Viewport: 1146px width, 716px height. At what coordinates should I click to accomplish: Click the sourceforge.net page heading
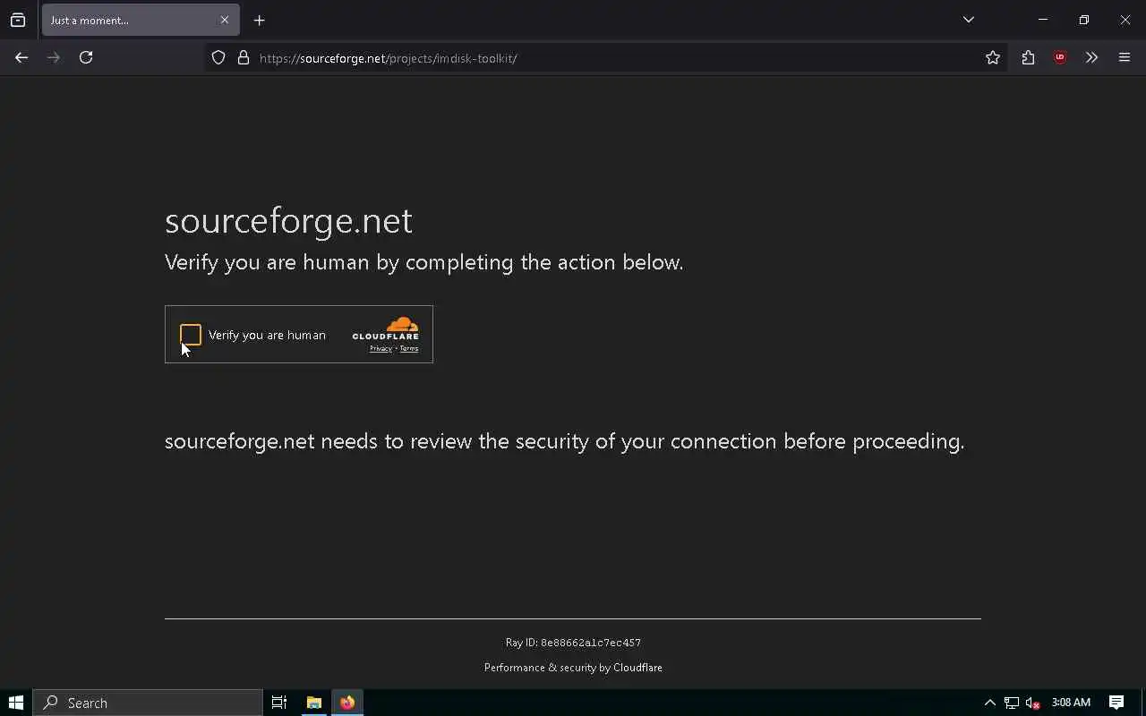[288, 220]
